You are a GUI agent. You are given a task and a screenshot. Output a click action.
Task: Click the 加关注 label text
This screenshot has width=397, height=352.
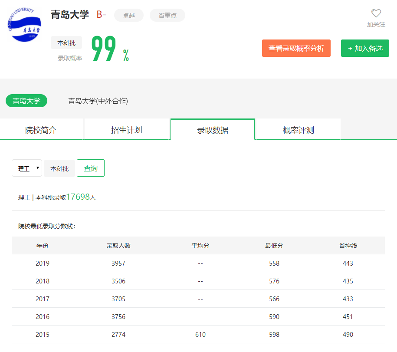point(376,25)
